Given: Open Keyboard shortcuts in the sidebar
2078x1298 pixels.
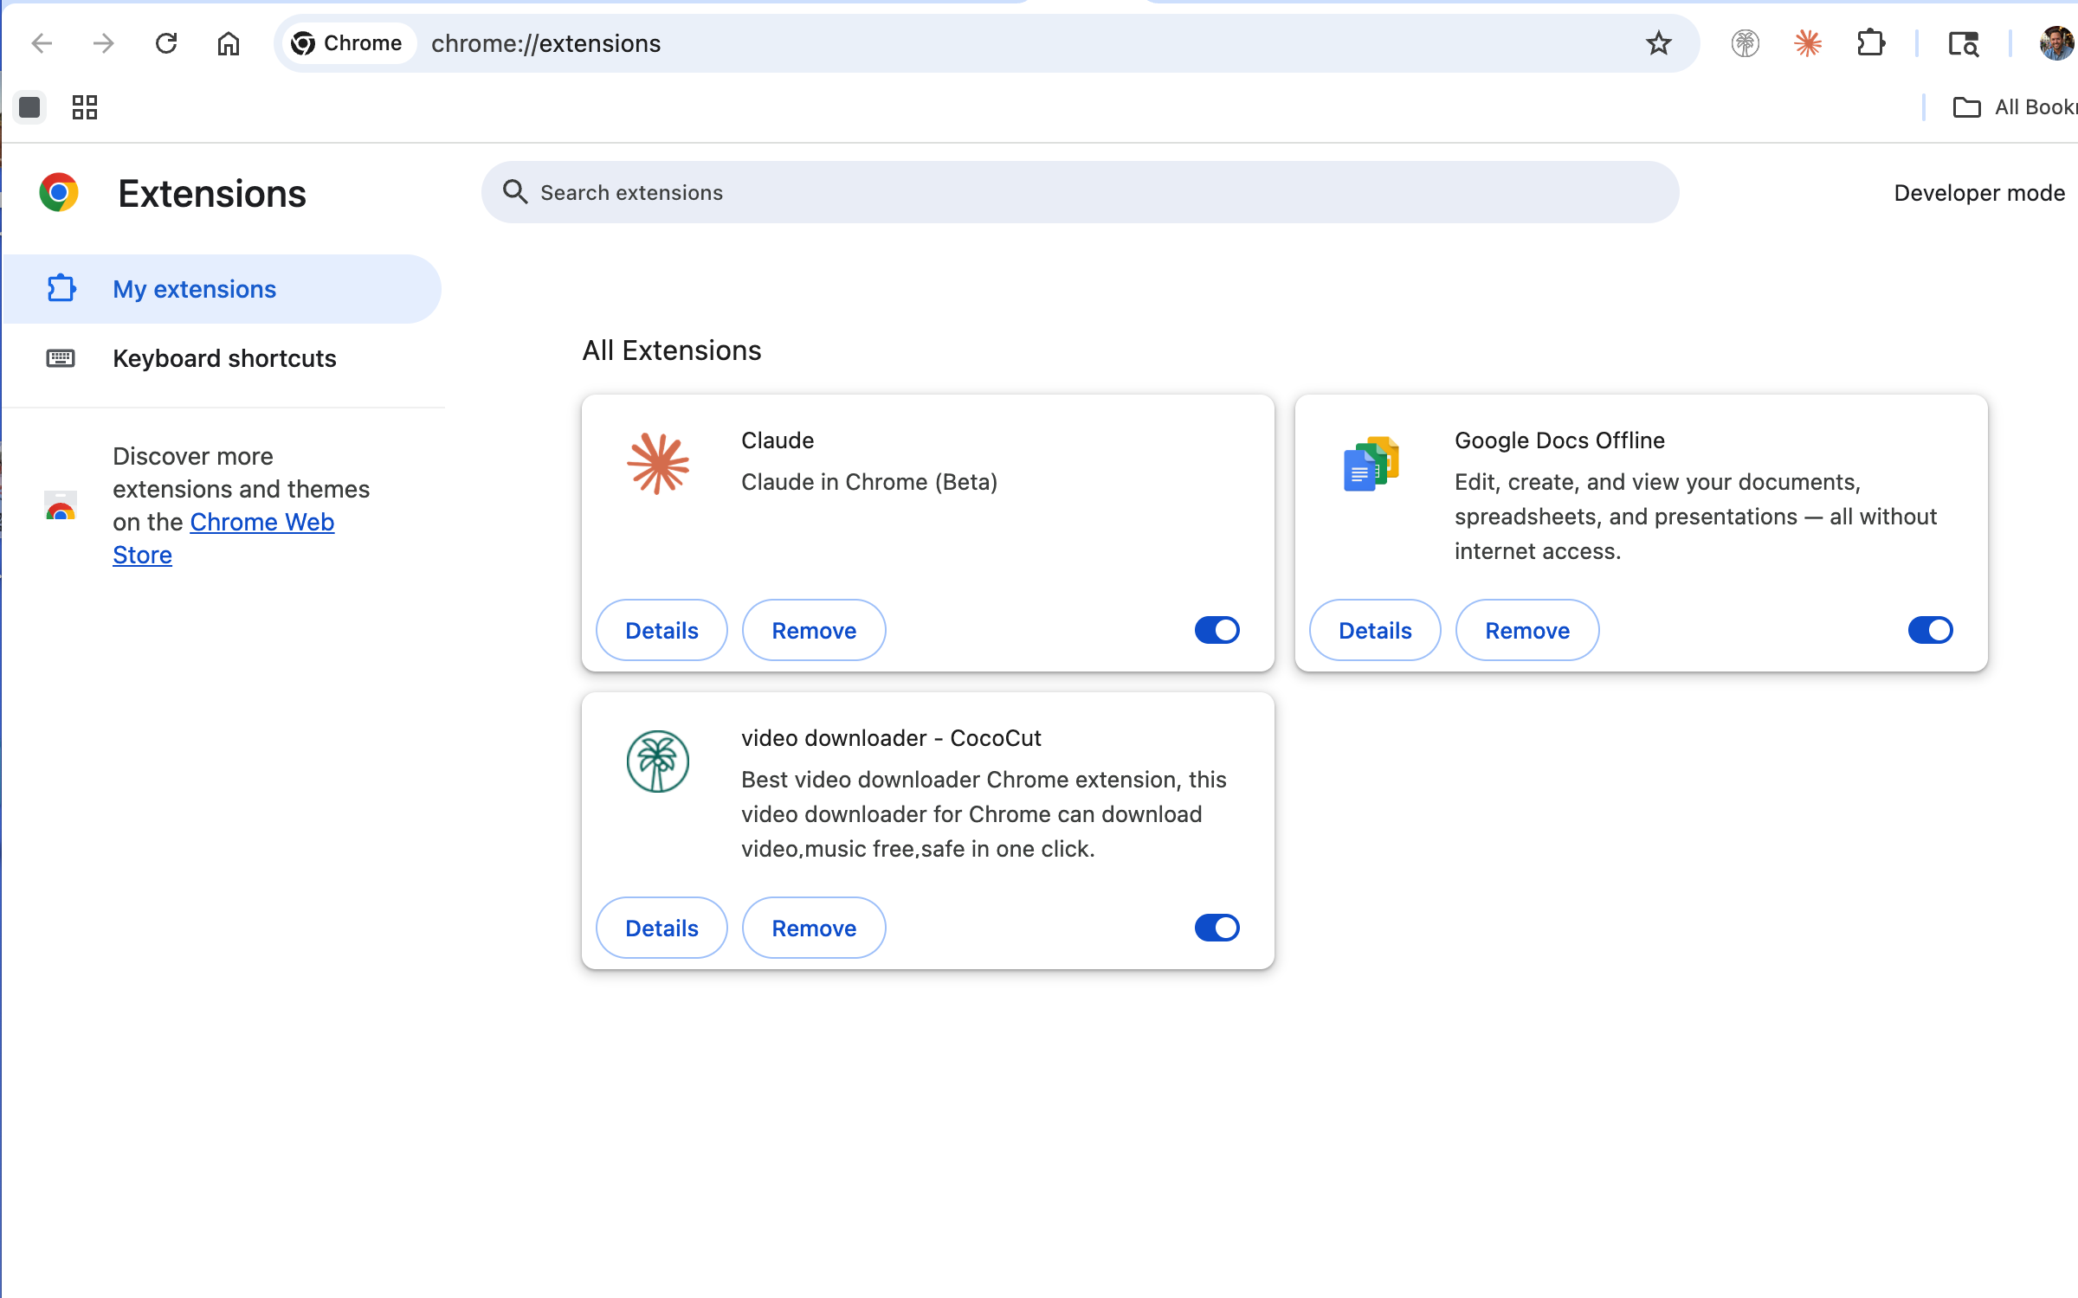Looking at the screenshot, I should (x=224, y=358).
